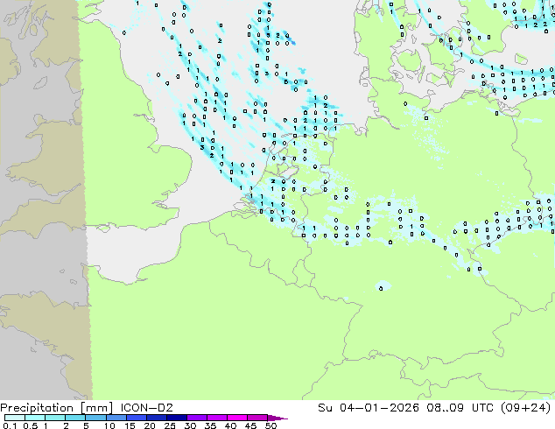Pick the 15–20 mm blue legend swatch
The height and width of the screenshot is (429, 555).
(137, 418)
